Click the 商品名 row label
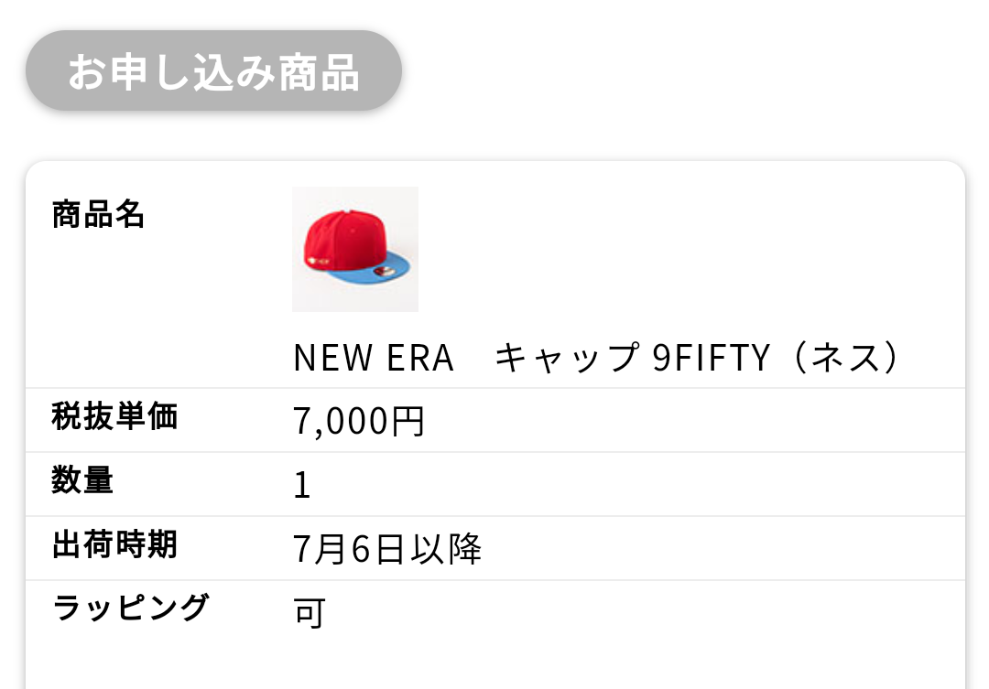The width and height of the screenshot is (989, 689). [98, 216]
